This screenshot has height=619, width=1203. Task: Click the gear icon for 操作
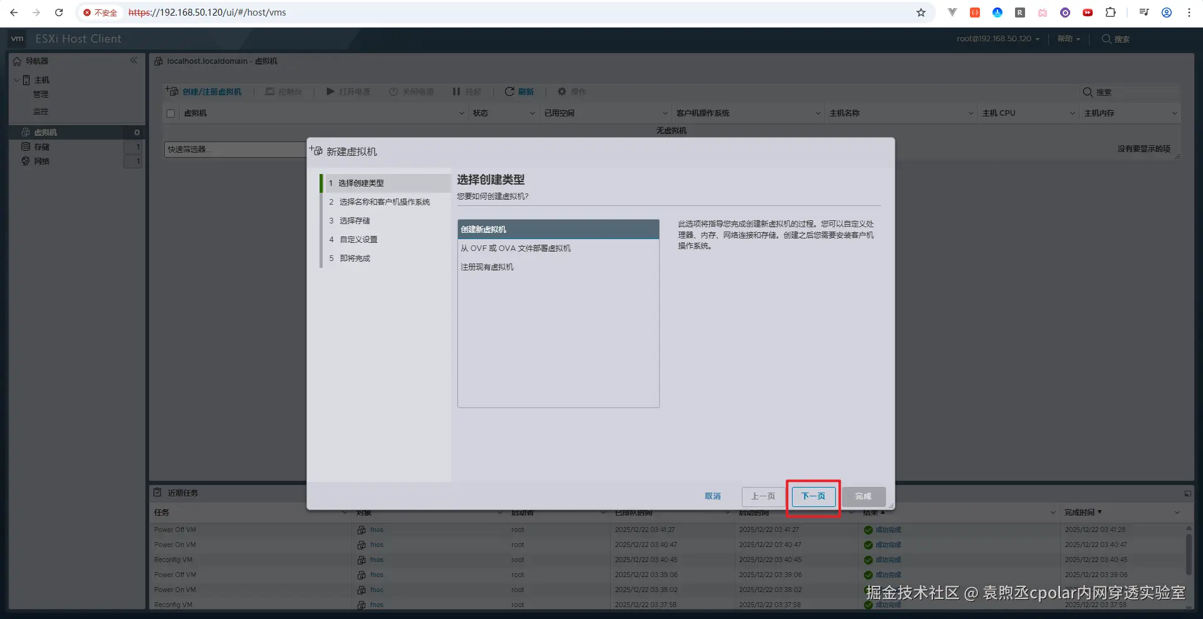(x=562, y=91)
